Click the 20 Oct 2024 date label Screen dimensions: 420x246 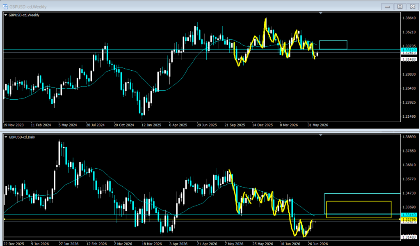[124, 125]
